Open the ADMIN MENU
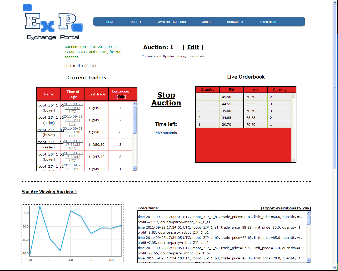Viewport: 338px width, 271px height. pos(268,22)
